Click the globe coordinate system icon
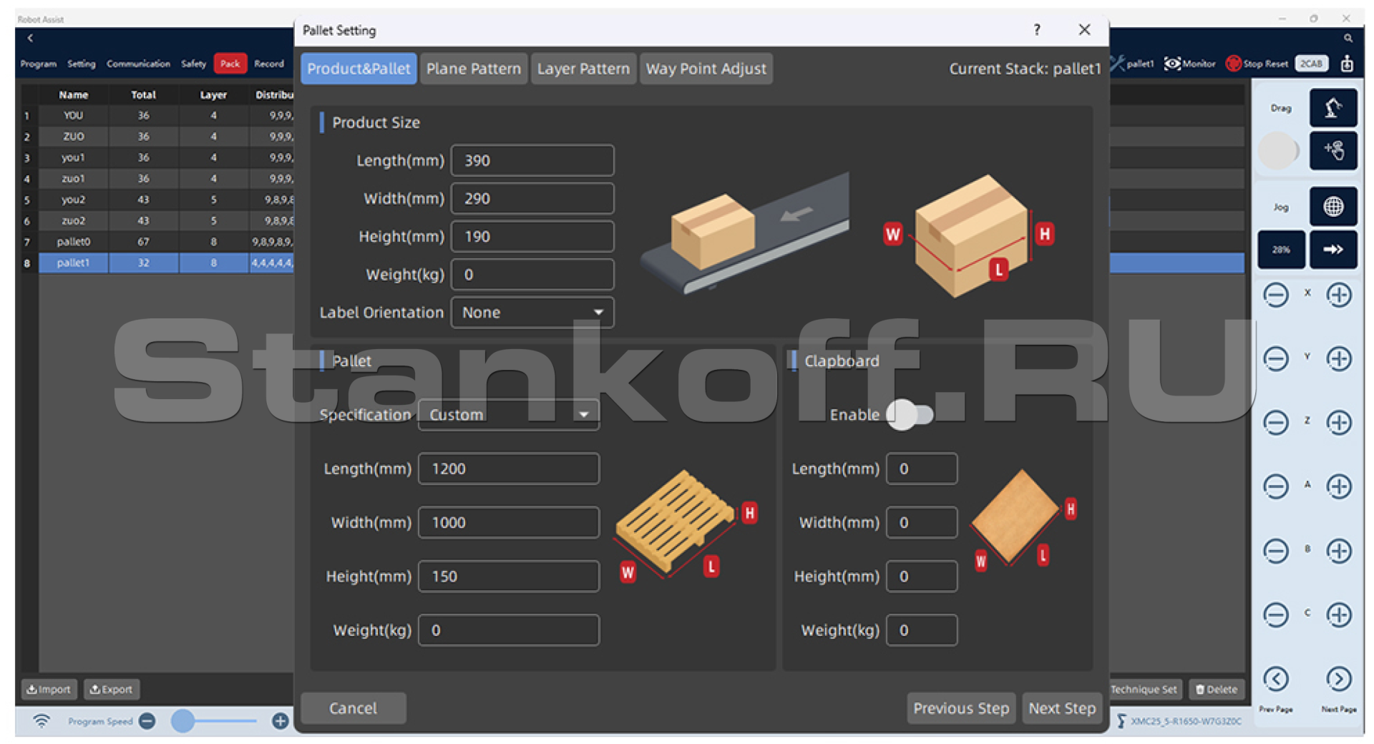The width and height of the screenshot is (1374, 744). pos(1332,207)
